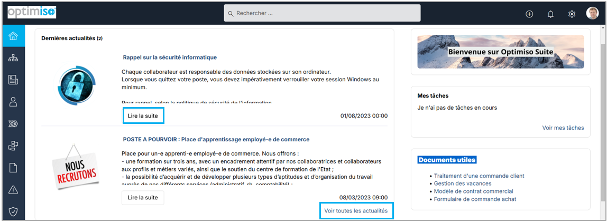The image size is (607, 222).
Task: Go to the home page icon in sidebar
Action: click(x=13, y=36)
